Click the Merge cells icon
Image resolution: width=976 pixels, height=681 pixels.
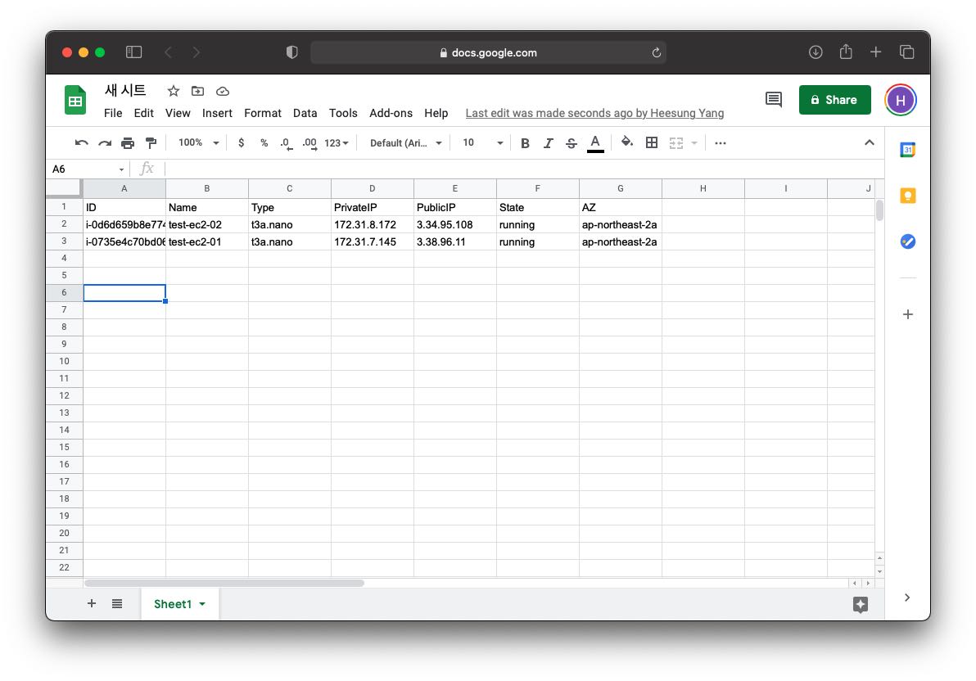pos(676,143)
